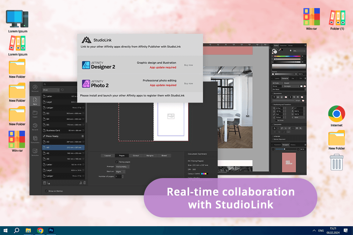Open the Open files sidebar icon
Screen dimensions: 353x235
coord(35,114)
